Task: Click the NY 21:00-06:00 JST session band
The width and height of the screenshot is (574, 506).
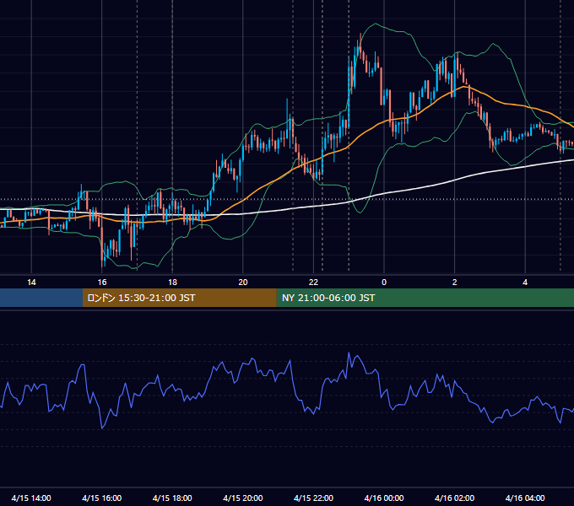Action: click(425, 298)
